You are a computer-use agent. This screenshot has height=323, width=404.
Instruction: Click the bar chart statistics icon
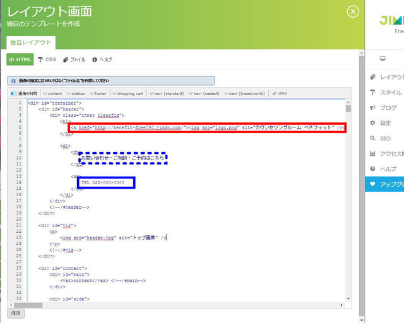tap(372, 153)
